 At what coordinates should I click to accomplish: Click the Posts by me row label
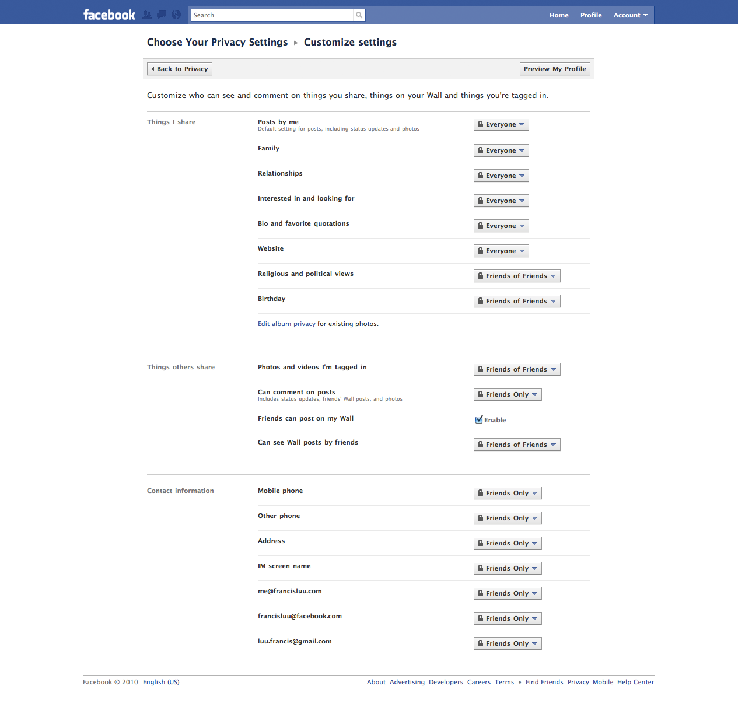coord(278,122)
